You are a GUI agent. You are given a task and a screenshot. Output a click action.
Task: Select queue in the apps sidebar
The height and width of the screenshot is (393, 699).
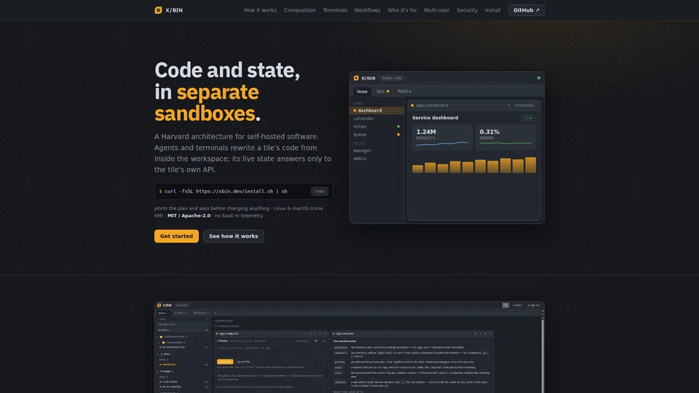(x=376, y=135)
